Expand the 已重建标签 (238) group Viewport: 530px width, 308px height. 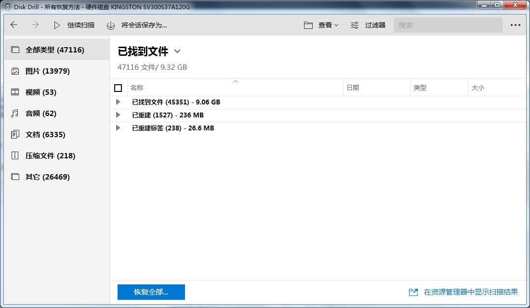(118, 128)
